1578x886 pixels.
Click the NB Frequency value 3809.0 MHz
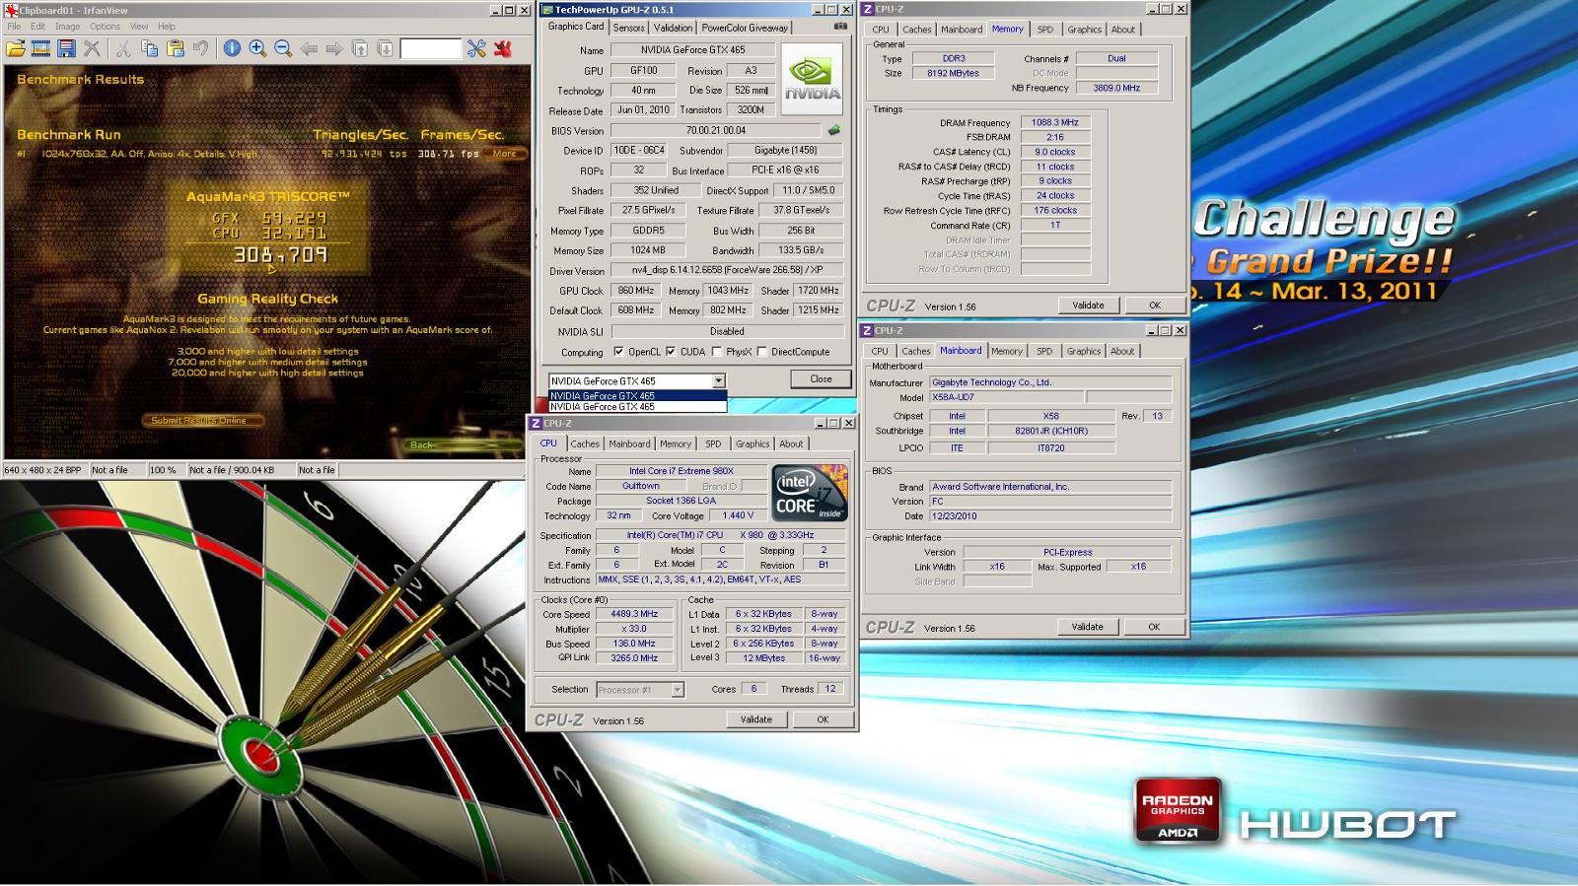(x=1115, y=88)
